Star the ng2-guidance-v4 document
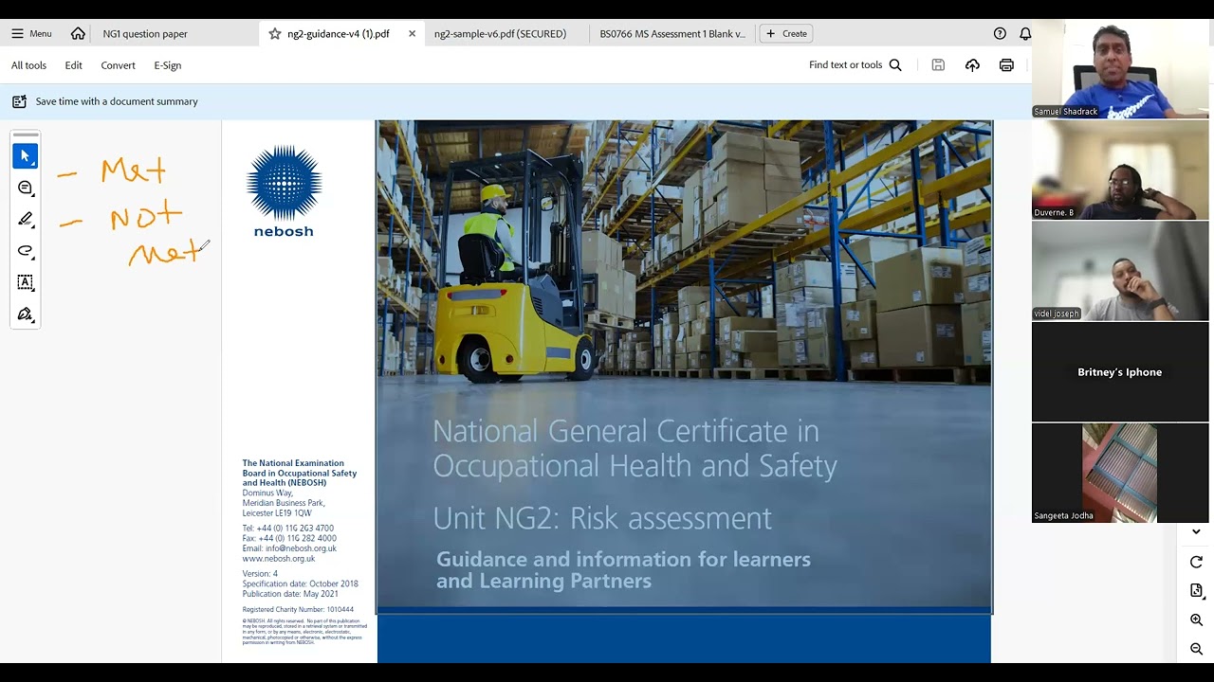 click(275, 33)
